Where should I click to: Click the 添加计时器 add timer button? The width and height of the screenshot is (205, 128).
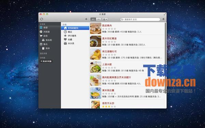46,61
